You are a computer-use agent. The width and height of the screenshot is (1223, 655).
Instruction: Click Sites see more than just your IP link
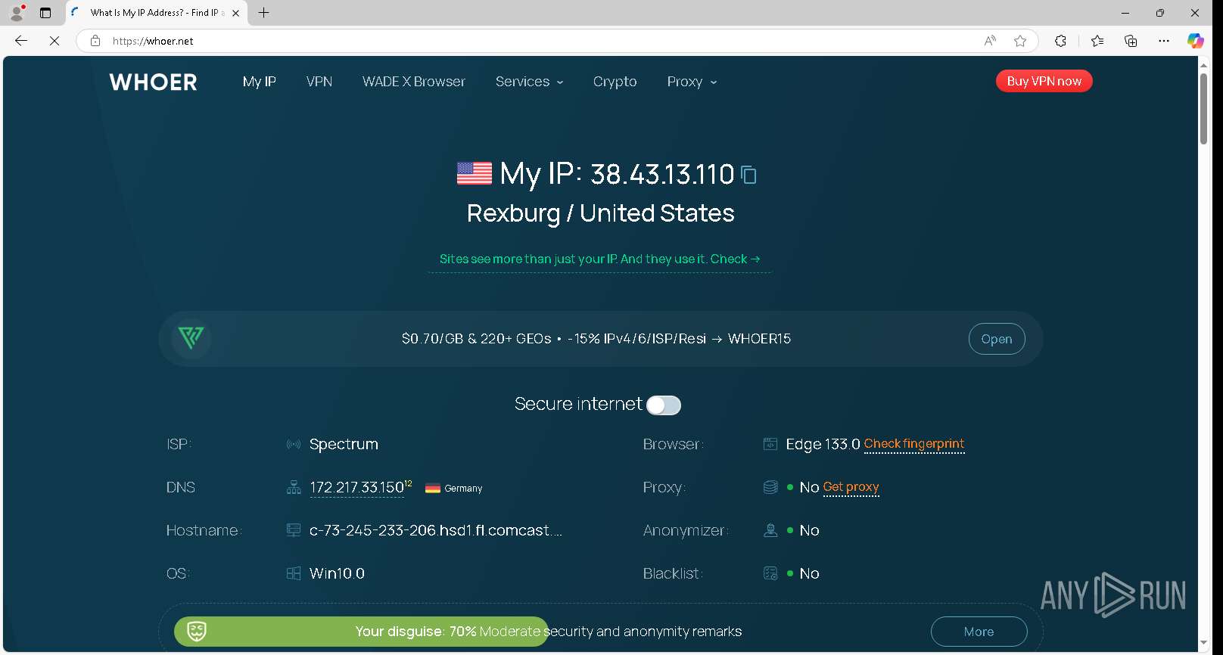tap(599, 259)
